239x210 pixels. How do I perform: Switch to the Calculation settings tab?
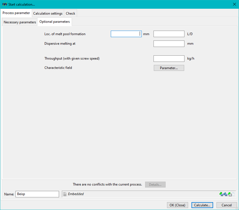click(x=48, y=13)
